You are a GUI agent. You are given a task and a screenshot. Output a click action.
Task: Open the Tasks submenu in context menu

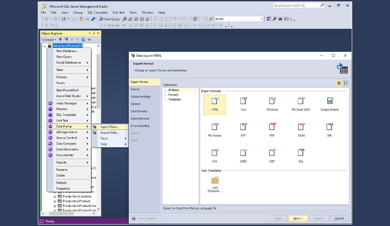[69, 70]
